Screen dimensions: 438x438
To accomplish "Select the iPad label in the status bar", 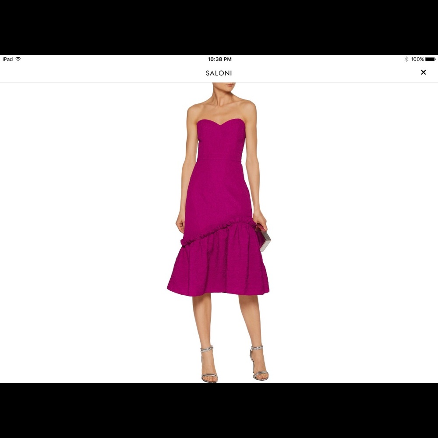I will (7, 59).
